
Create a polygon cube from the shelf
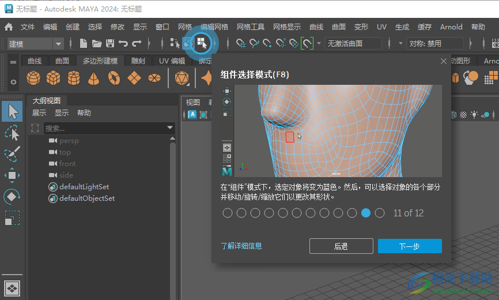coord(53,78)
